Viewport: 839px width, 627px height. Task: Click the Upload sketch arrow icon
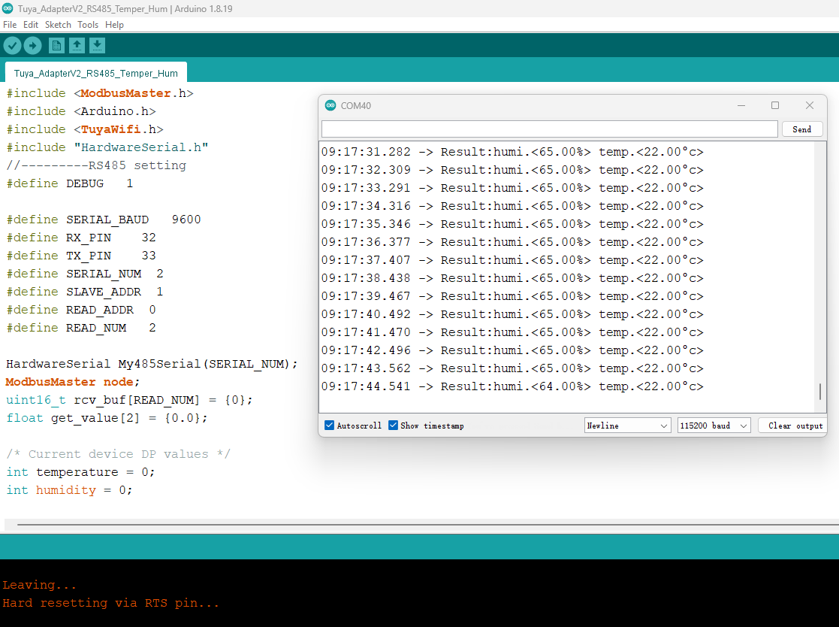[x=32, y=46]
